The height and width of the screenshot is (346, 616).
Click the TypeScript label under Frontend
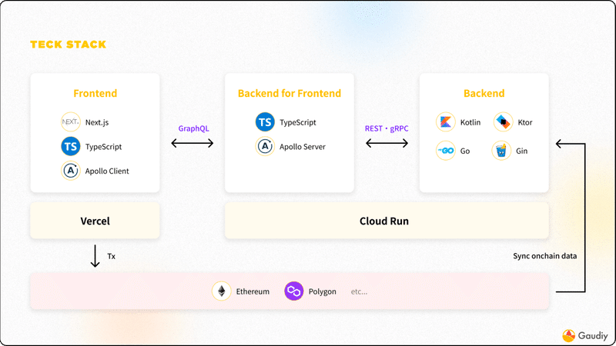pyautogui.click(x=103, y=147)
